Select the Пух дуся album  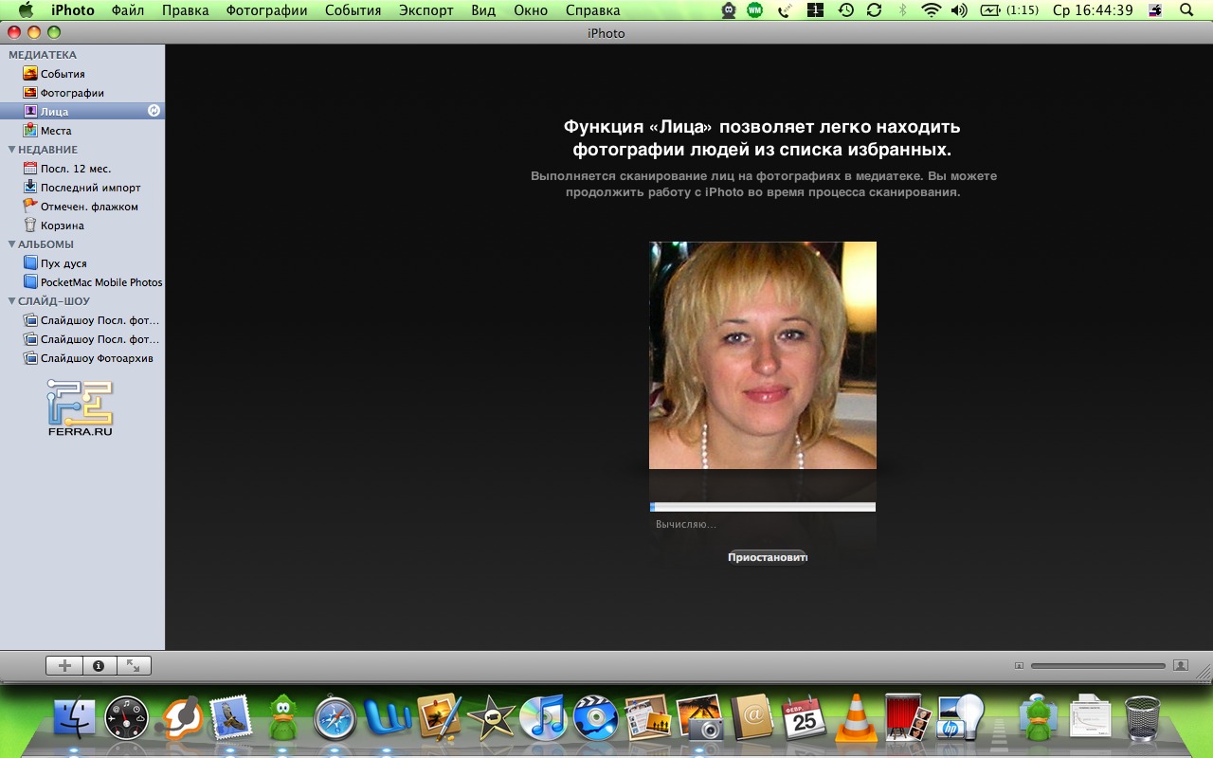click(63, 263)
